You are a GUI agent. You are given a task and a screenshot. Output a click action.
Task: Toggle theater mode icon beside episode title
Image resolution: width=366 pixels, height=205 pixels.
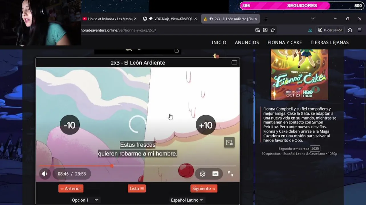234,63
